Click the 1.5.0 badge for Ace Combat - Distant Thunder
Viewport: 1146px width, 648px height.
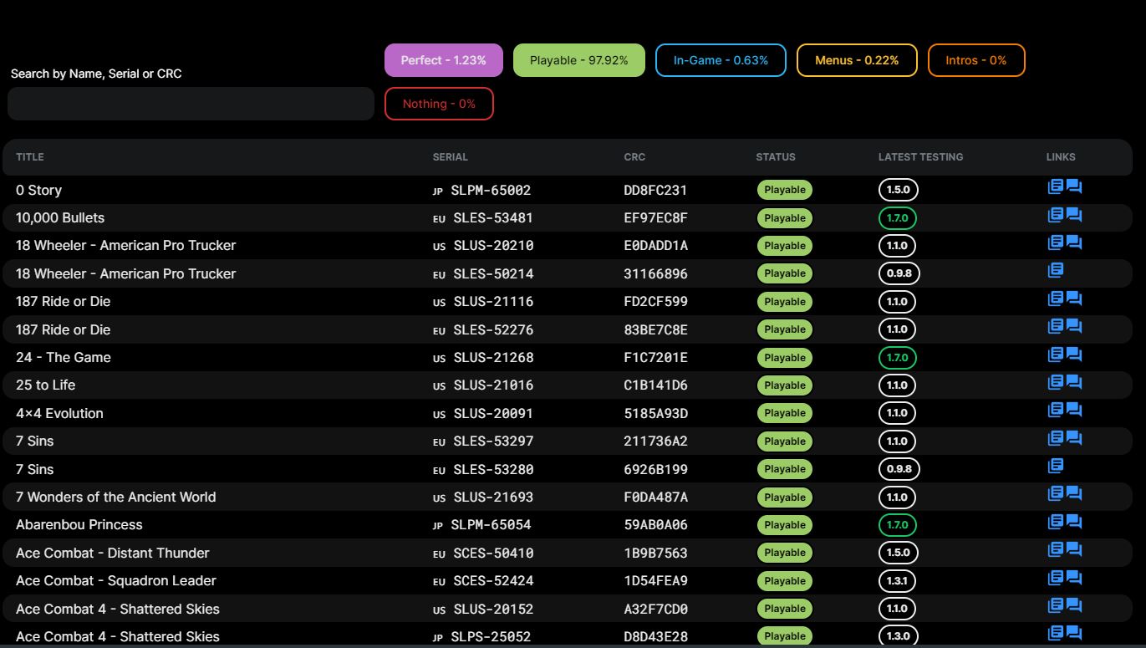coord(899,553)
